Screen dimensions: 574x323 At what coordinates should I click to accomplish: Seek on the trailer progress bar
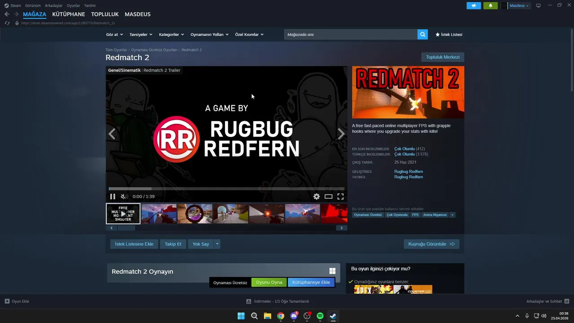coord(226,189)
